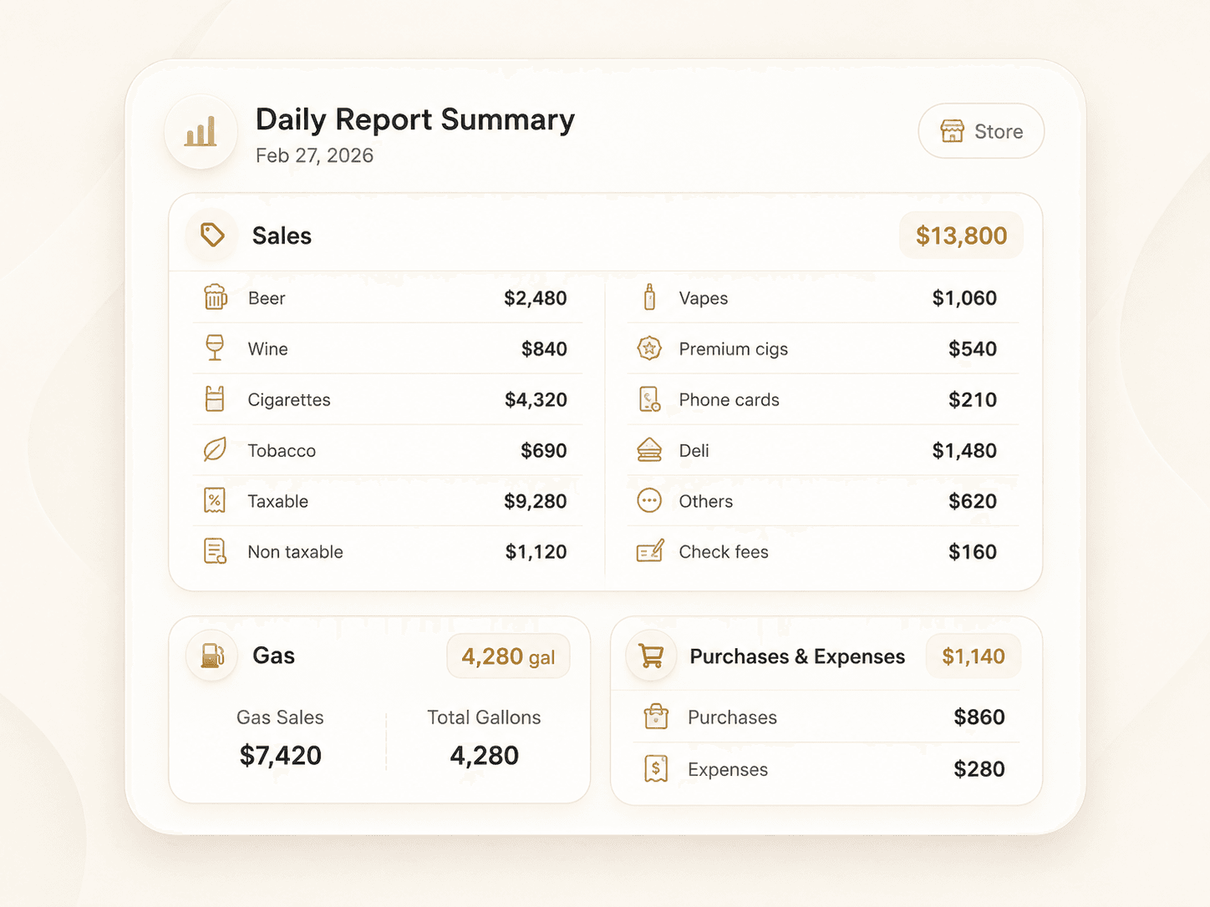1210x907 pixels.
Task: Click the Expenses row label
Action: [x=728, y=770]
